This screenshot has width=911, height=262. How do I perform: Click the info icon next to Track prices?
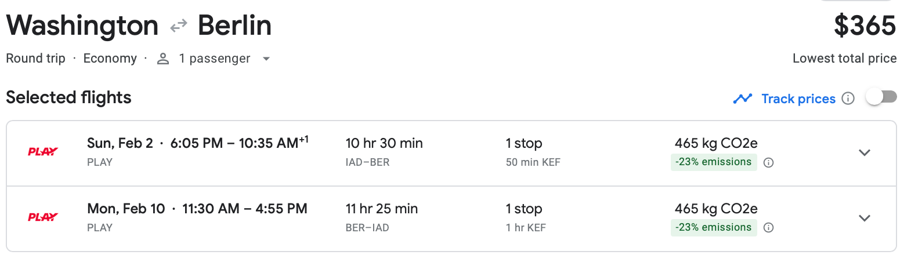point(848,99)
